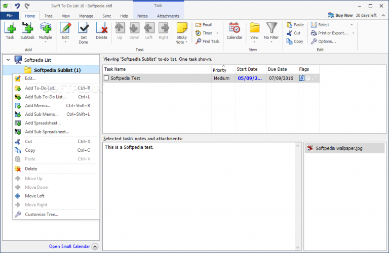Click the notes pane scrollbar down arrow
Viewport: 389px width, 253px height.
pyautogui.click(x=297, y=247)
